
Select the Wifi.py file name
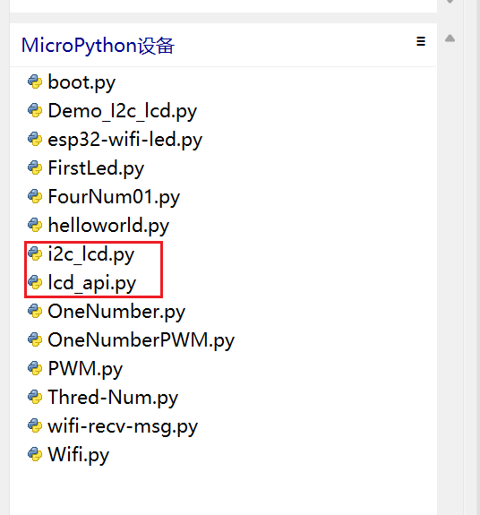tap(79, 455)
